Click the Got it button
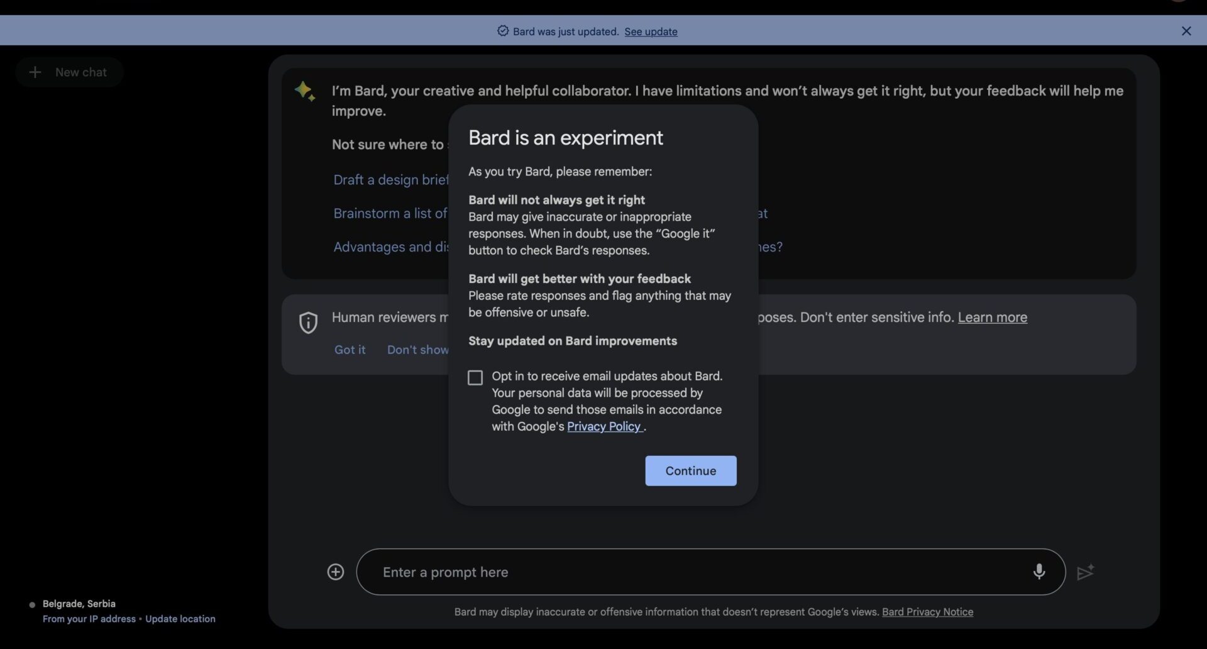This screenshot has height=649, width=1207. click(x=350, y=350)
